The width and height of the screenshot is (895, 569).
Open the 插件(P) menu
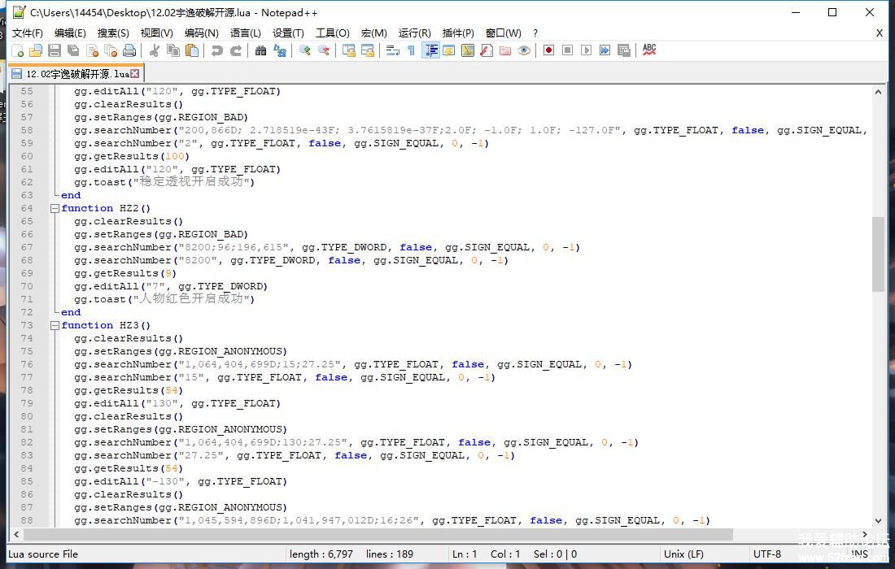click(x=458, y=33)
